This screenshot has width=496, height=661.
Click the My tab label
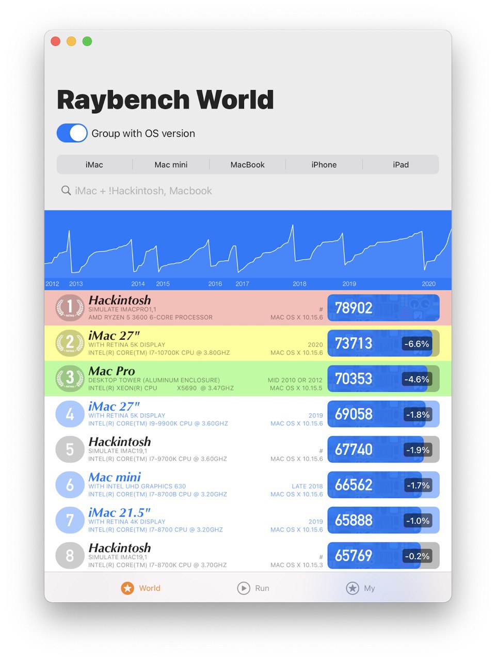click(370, 588)
